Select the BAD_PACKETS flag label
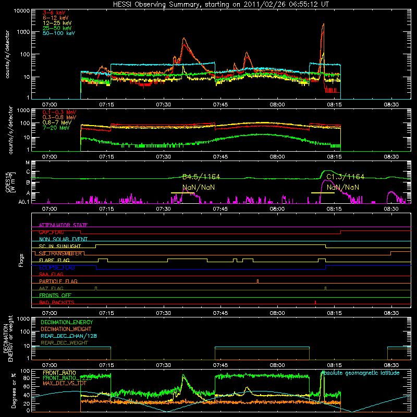This screenshot has width=417, height=417. coord(57,302)
